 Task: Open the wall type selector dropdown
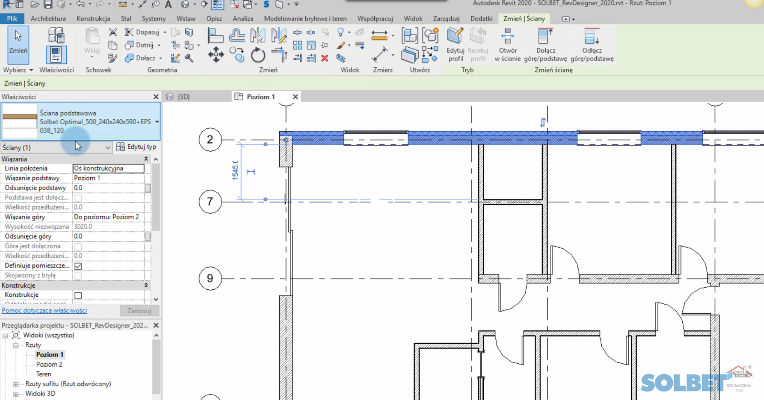157,122
